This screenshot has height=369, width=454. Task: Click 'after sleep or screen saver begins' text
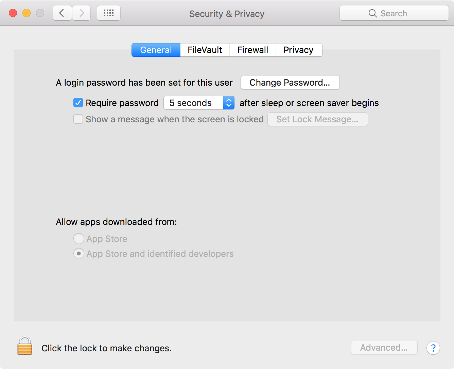(309, 103)
